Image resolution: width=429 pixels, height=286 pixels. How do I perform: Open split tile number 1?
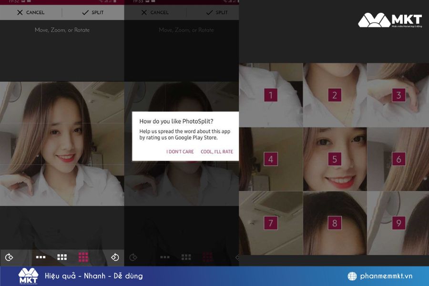point(271,95)
